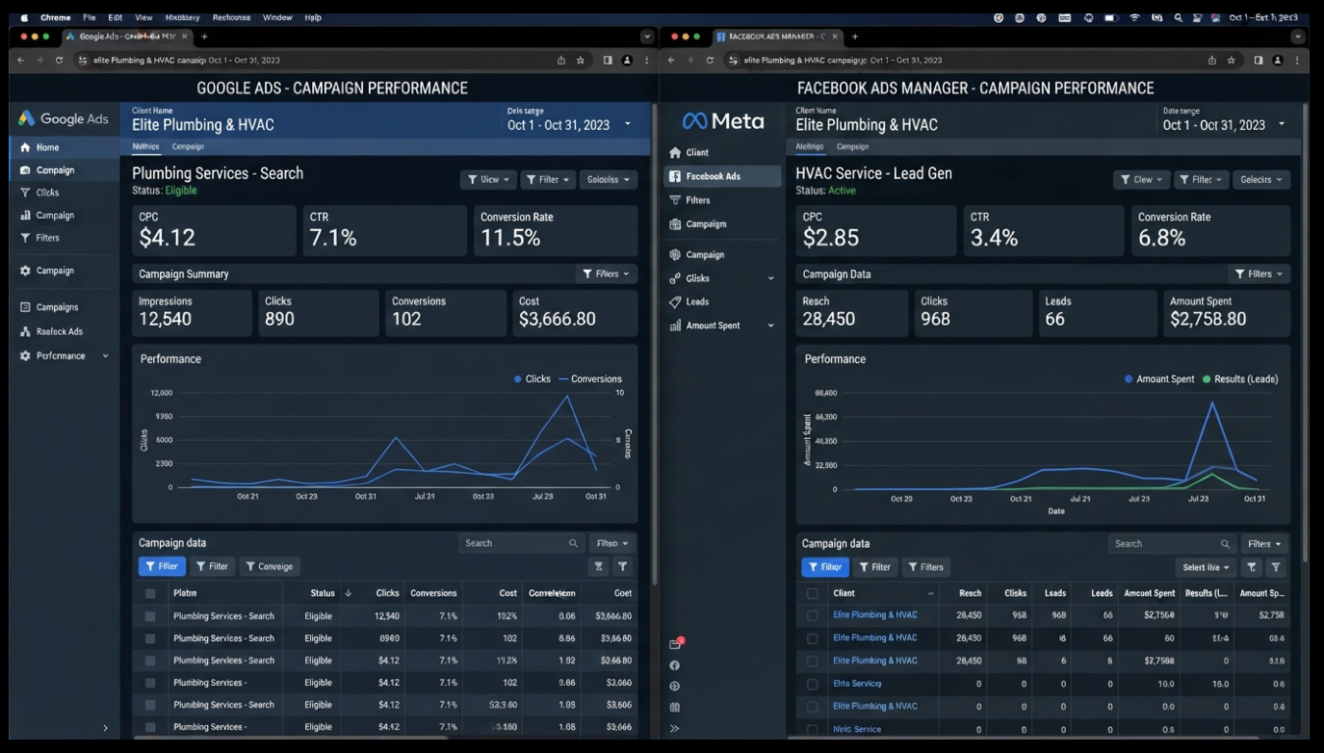Open Spotlight search in macOS menu bar
This screenshot has width=1324, height=753.
(x=1179, y=17)
